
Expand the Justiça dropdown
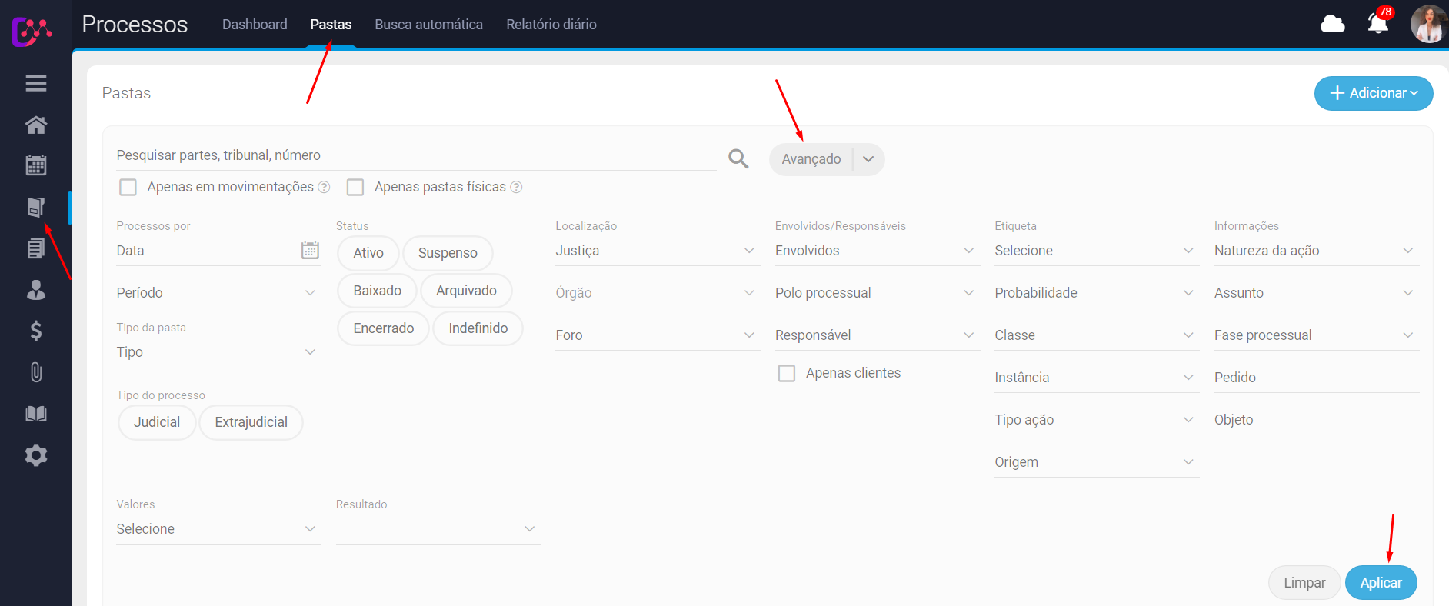[x=656, y=251]
